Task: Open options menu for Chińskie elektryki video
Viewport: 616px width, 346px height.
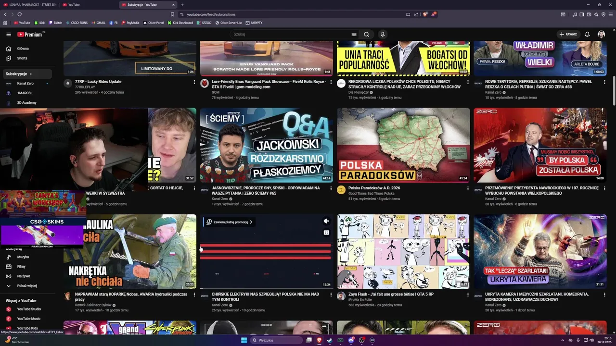Action: pos(331,295)
